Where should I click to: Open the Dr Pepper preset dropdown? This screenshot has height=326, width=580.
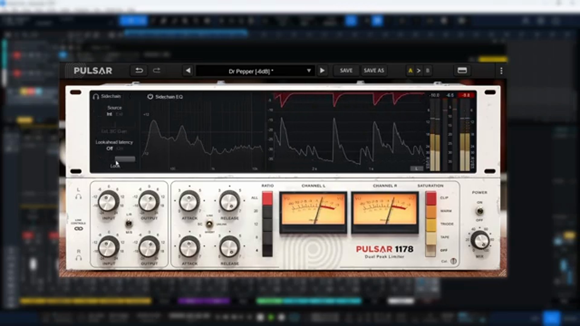click(255, 71)
